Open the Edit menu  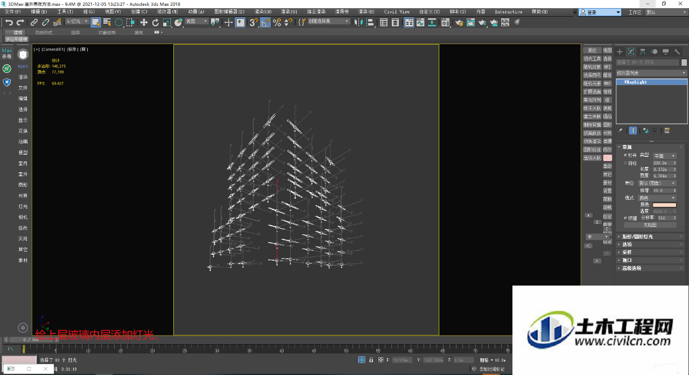(39, 11)
